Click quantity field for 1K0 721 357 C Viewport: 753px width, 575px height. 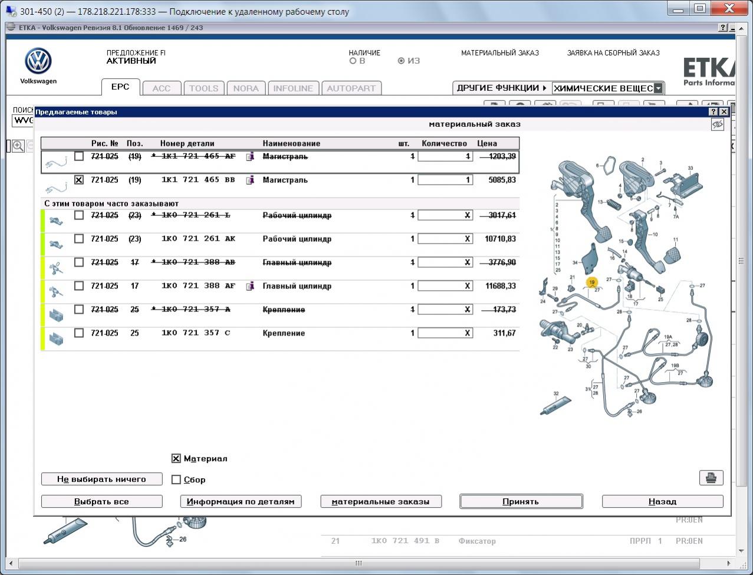click(445, 333)
